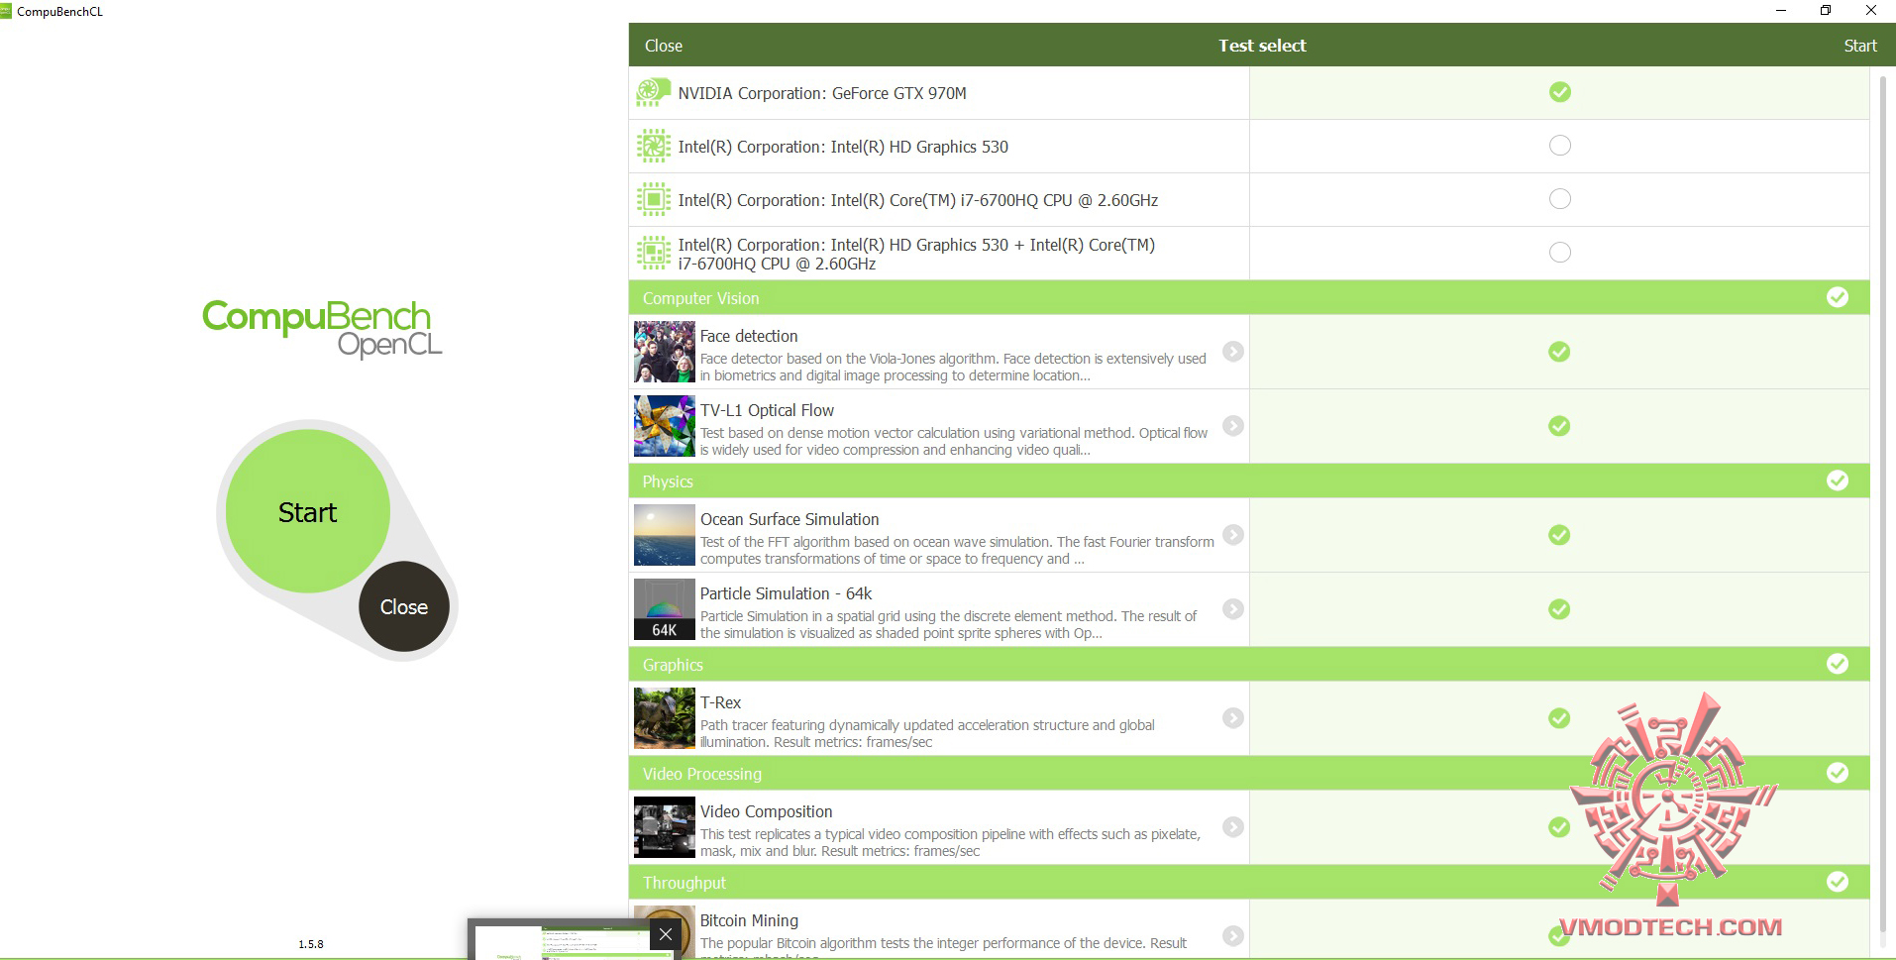The height and width of the screenshot is (960, 1896).
Task: Uncheck the Face detection test
Action: (x=1559, y=352)
